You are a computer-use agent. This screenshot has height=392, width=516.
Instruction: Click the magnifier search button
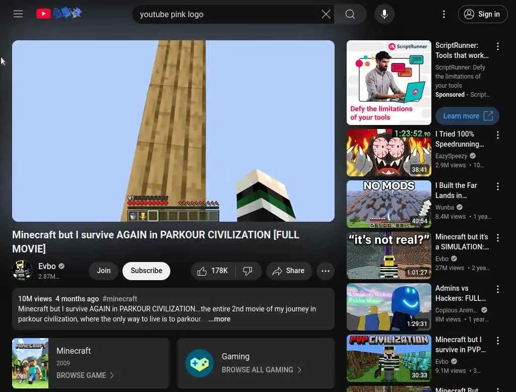click(350, 14)
